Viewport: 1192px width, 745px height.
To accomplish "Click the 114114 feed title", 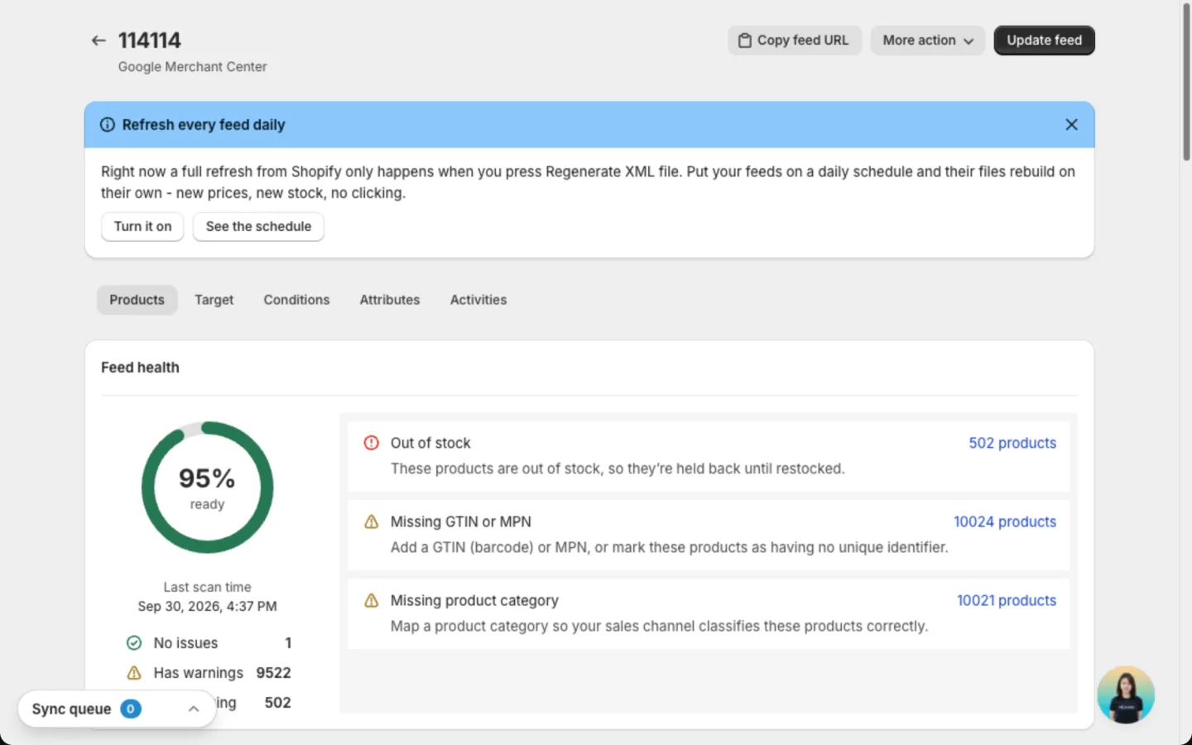I will pos(149,41).
